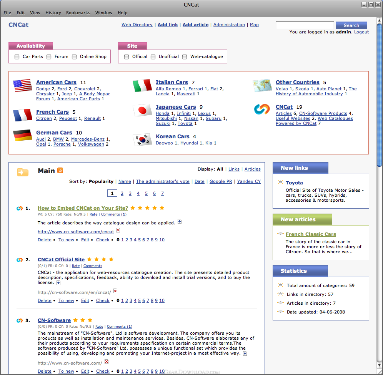Log out via the Logout link

(x=361, y=32)
